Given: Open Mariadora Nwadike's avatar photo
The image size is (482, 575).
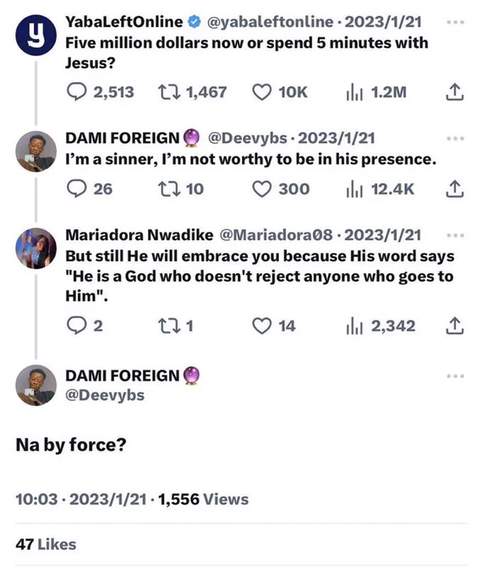Looking at the screenshot, I should click(36, 249).
